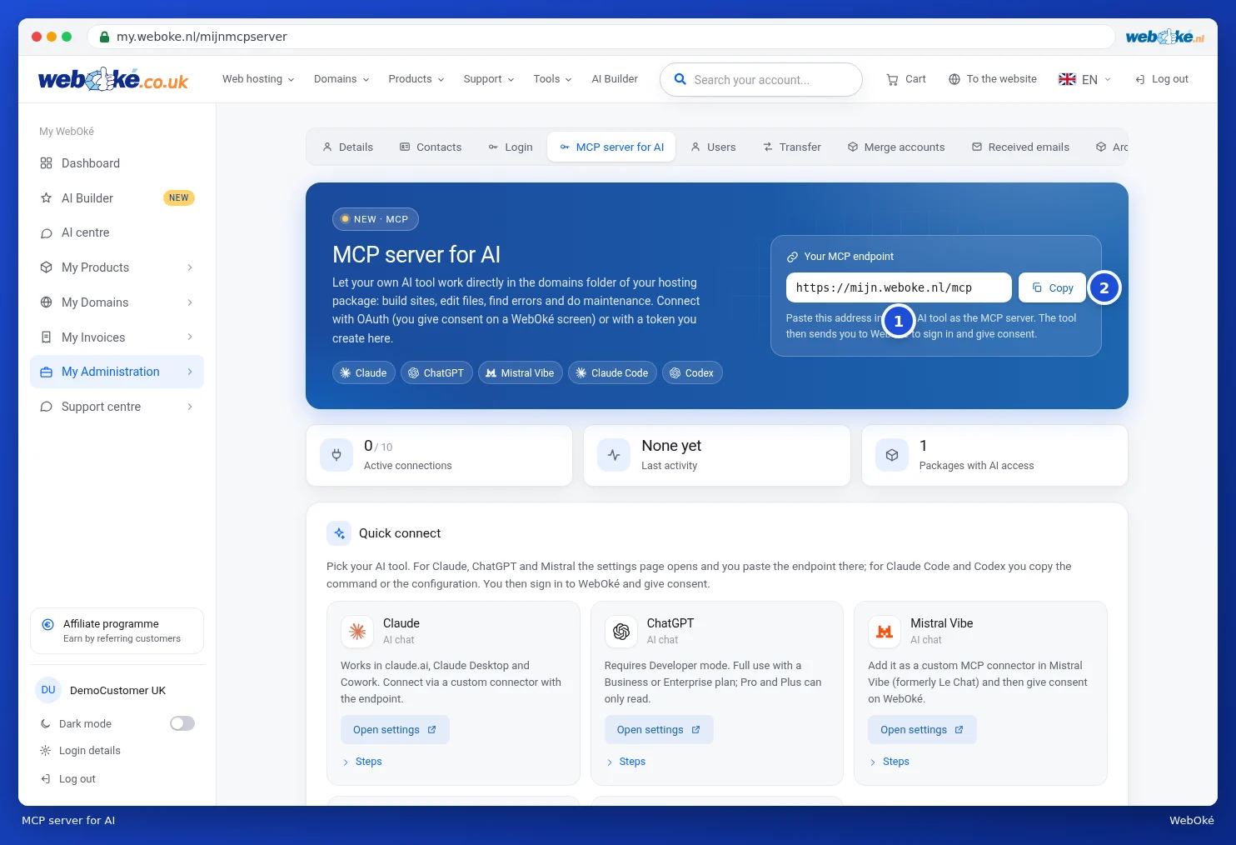Click the MCP endpoint URL field
1236x845 pixels.
pos(899,287)
